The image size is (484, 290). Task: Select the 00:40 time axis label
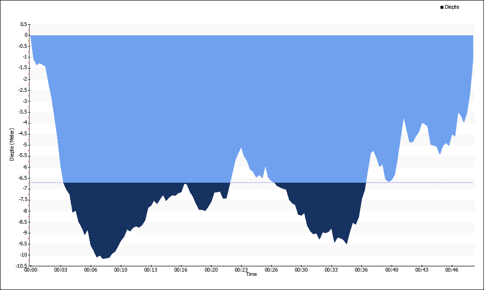(392, 270)
